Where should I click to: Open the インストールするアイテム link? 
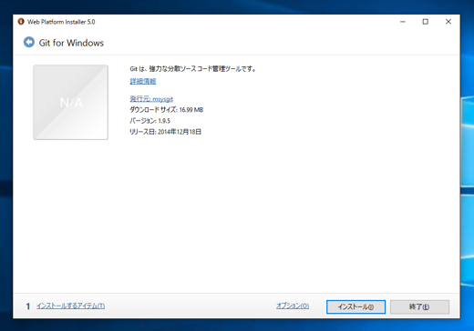click(71, 306)
